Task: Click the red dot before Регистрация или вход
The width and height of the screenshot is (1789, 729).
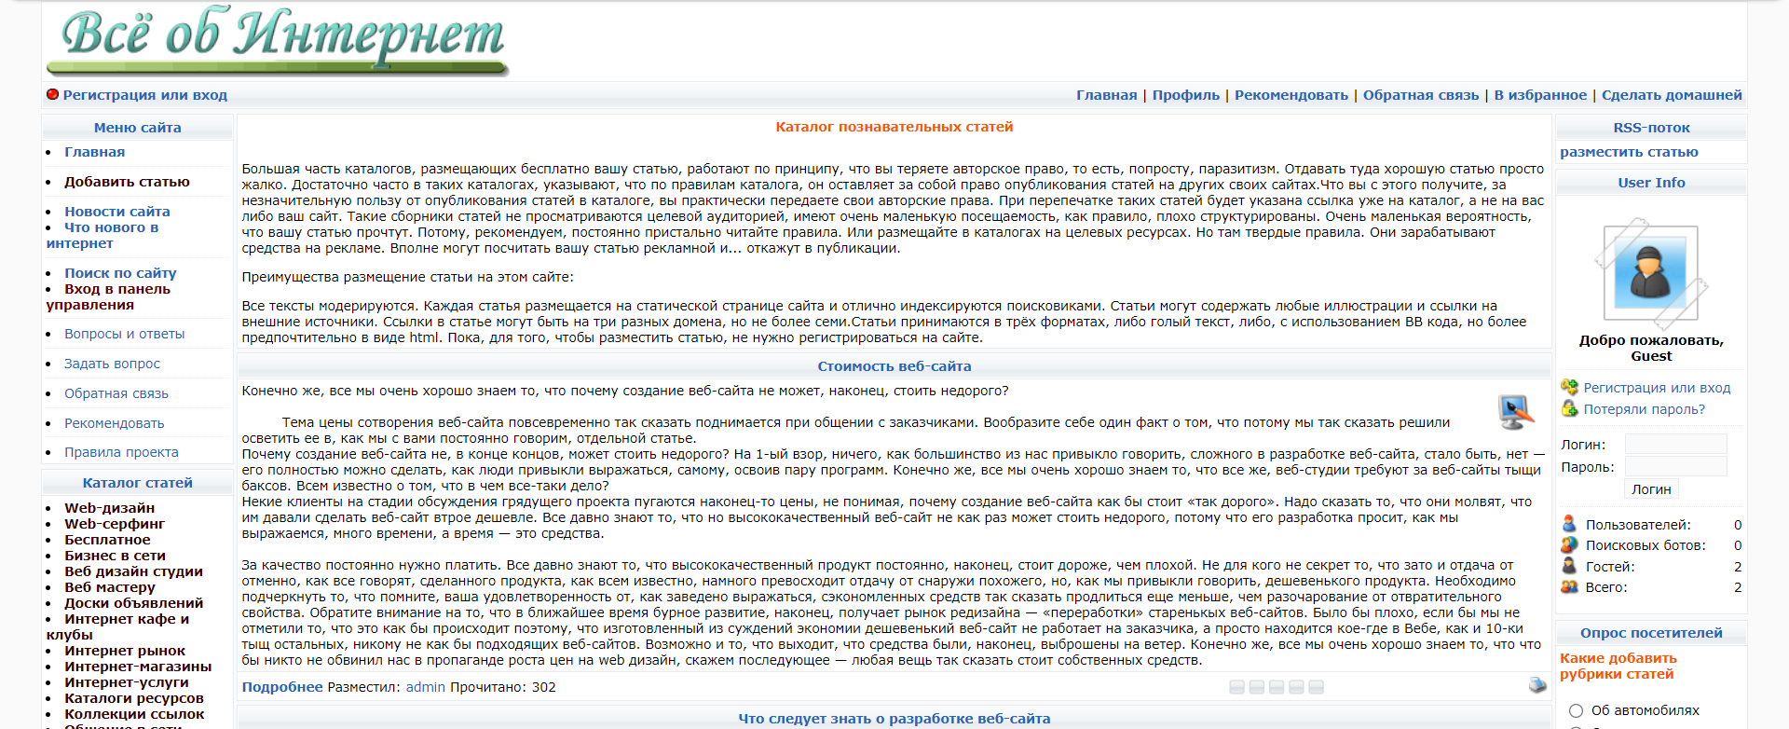Action: [x=53, y=94]
